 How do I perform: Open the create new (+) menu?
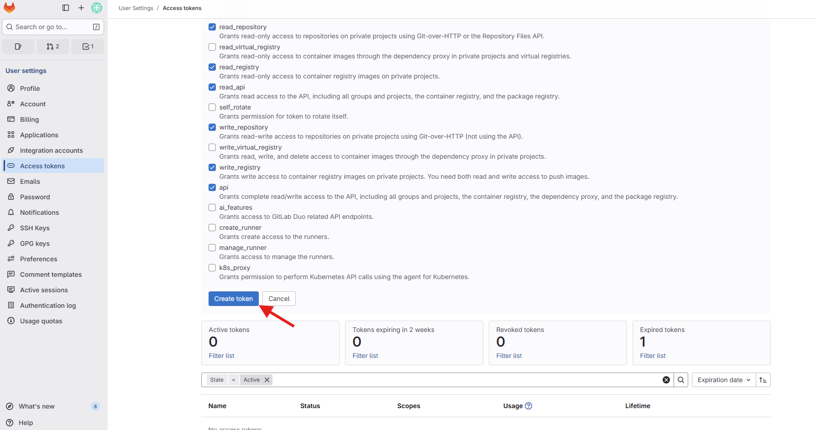(x=81, y=8)
